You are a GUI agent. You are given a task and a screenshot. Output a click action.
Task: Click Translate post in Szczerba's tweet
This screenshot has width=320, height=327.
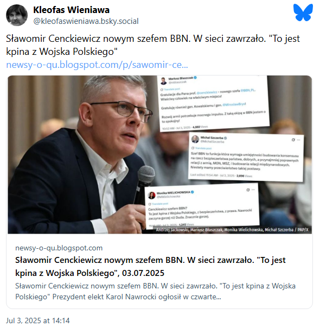point(203,148)
